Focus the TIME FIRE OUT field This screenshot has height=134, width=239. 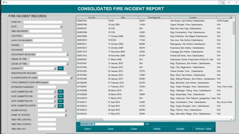pos(47,129)
